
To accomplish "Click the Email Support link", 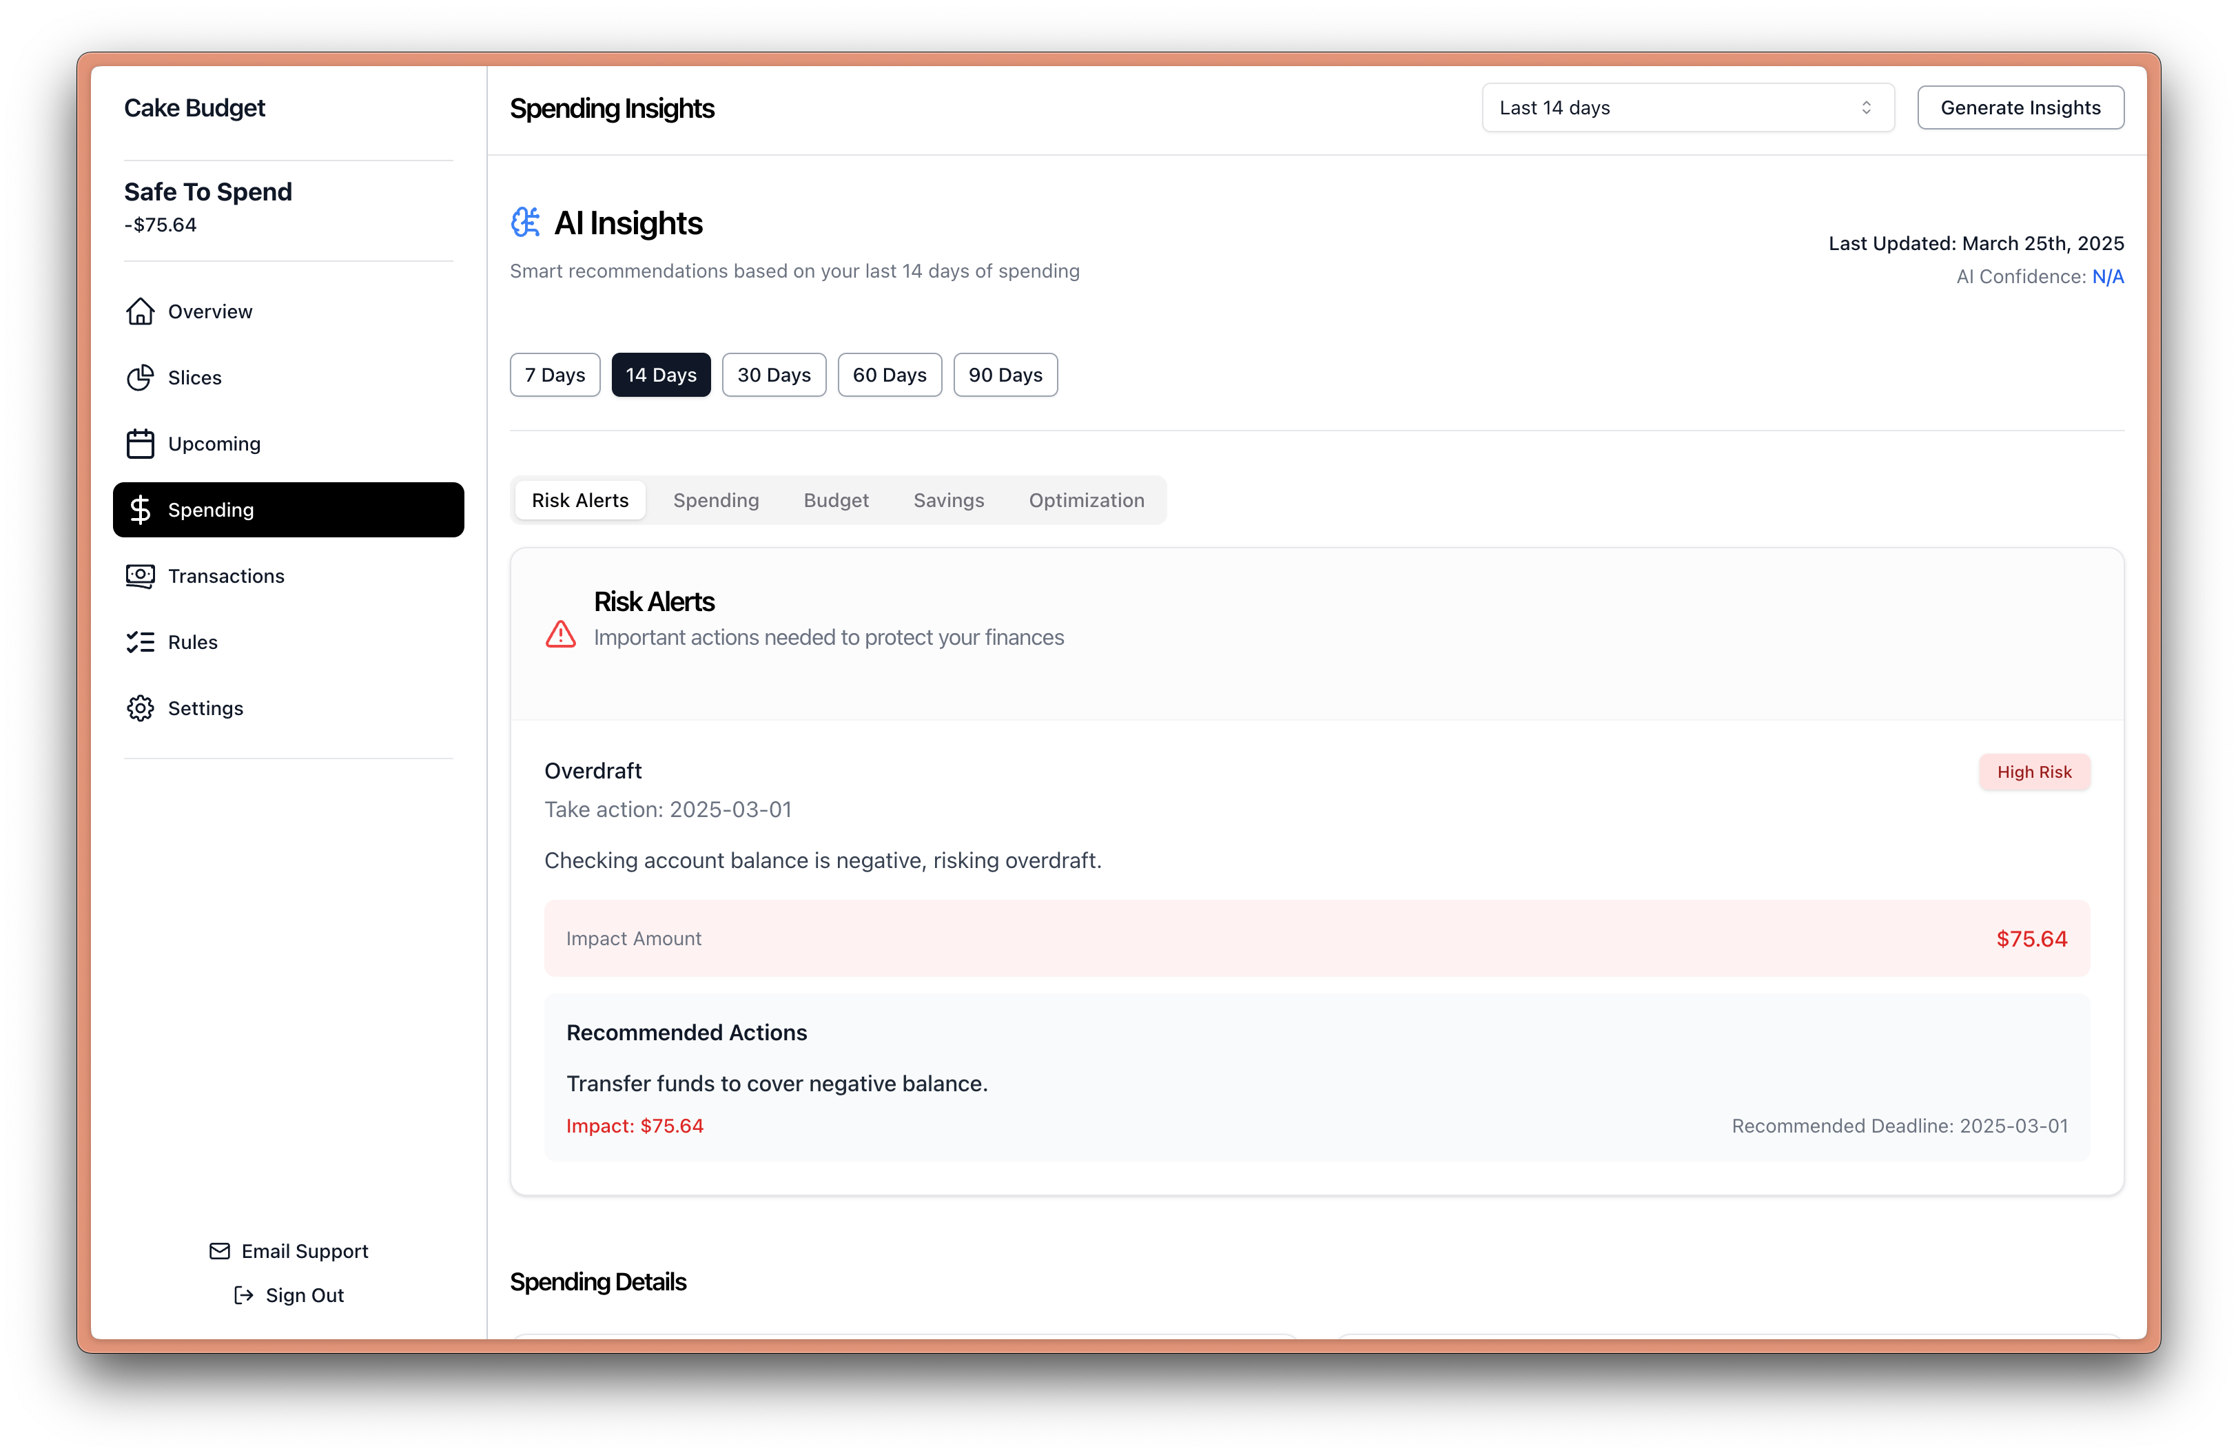I will click(x=289, y=1251).
